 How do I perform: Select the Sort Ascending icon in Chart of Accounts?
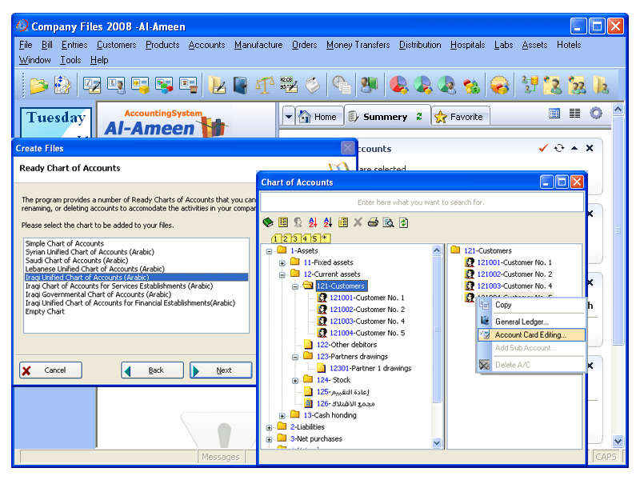point(312,222)
